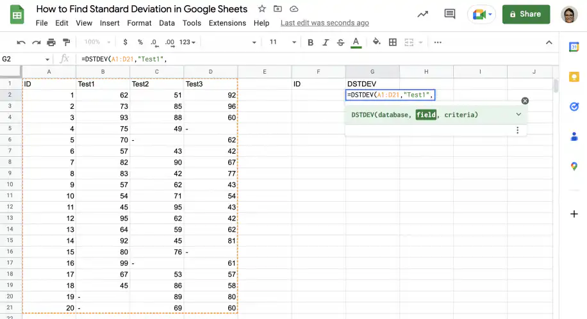Open version history via last edit link
Screen dimensions: 587x319
tap(324, 23)
